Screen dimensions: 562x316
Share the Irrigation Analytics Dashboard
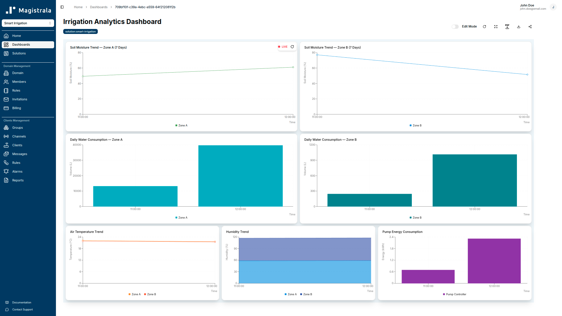530,27
